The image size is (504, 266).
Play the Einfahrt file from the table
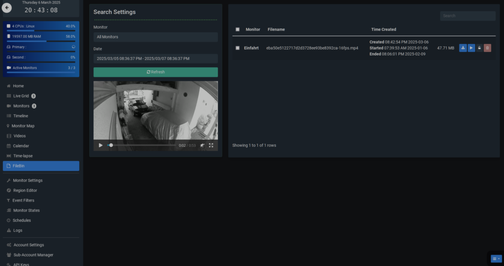471,48
